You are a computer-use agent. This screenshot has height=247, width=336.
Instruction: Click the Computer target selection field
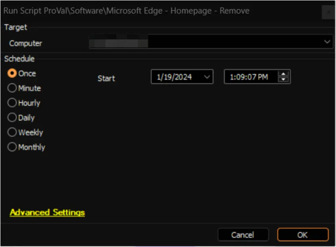tap(211, 42)
